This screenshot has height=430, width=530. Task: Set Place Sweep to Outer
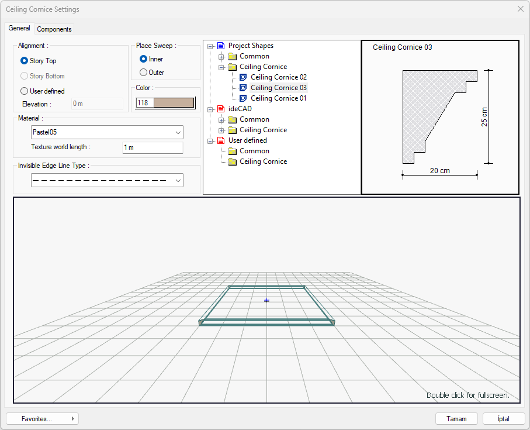point(143,73)
